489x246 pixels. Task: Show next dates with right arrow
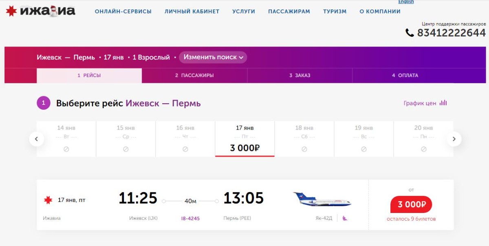(x=454, y=139)
